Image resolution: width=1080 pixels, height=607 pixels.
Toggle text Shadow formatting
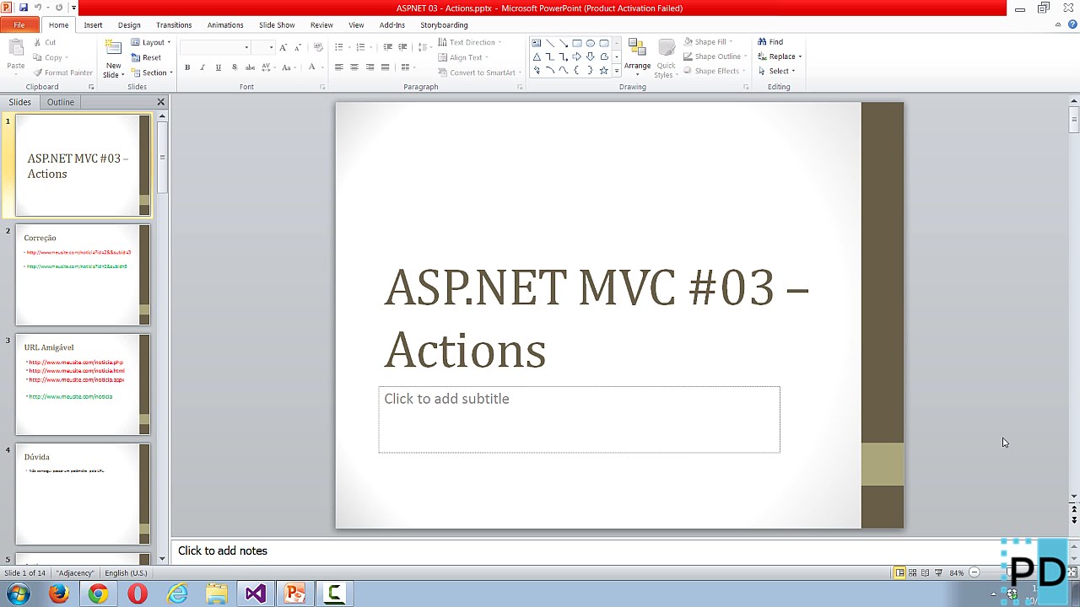(x=235, y=67)
